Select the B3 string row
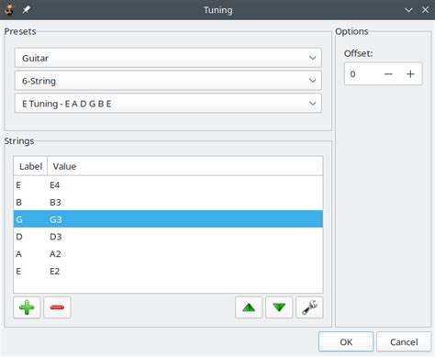Viewport: 435px width, 357px height. 168,202
